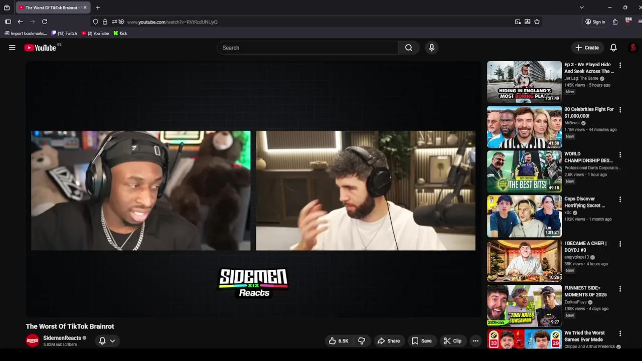Open the uBlock extension with 314 badge
Screen dimensions: 642x361
tap(628, 21)
